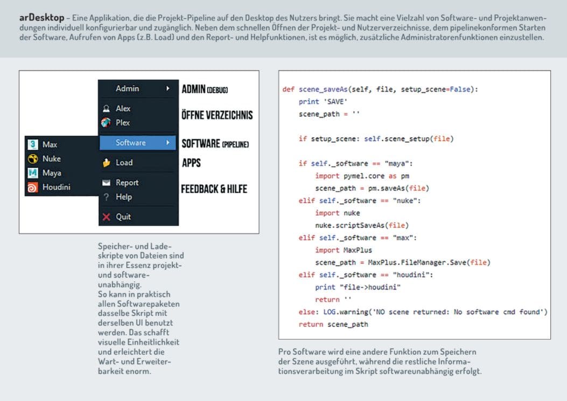The image size is (567, 401).
Task: Click the def scene_saveAs code line
Action: pyautogui.click(x=380, y=89)
